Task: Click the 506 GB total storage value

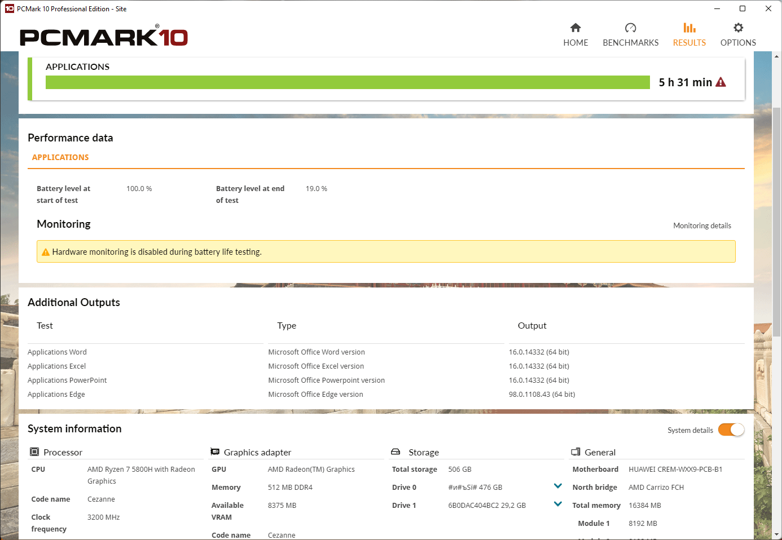Action: 460,470
